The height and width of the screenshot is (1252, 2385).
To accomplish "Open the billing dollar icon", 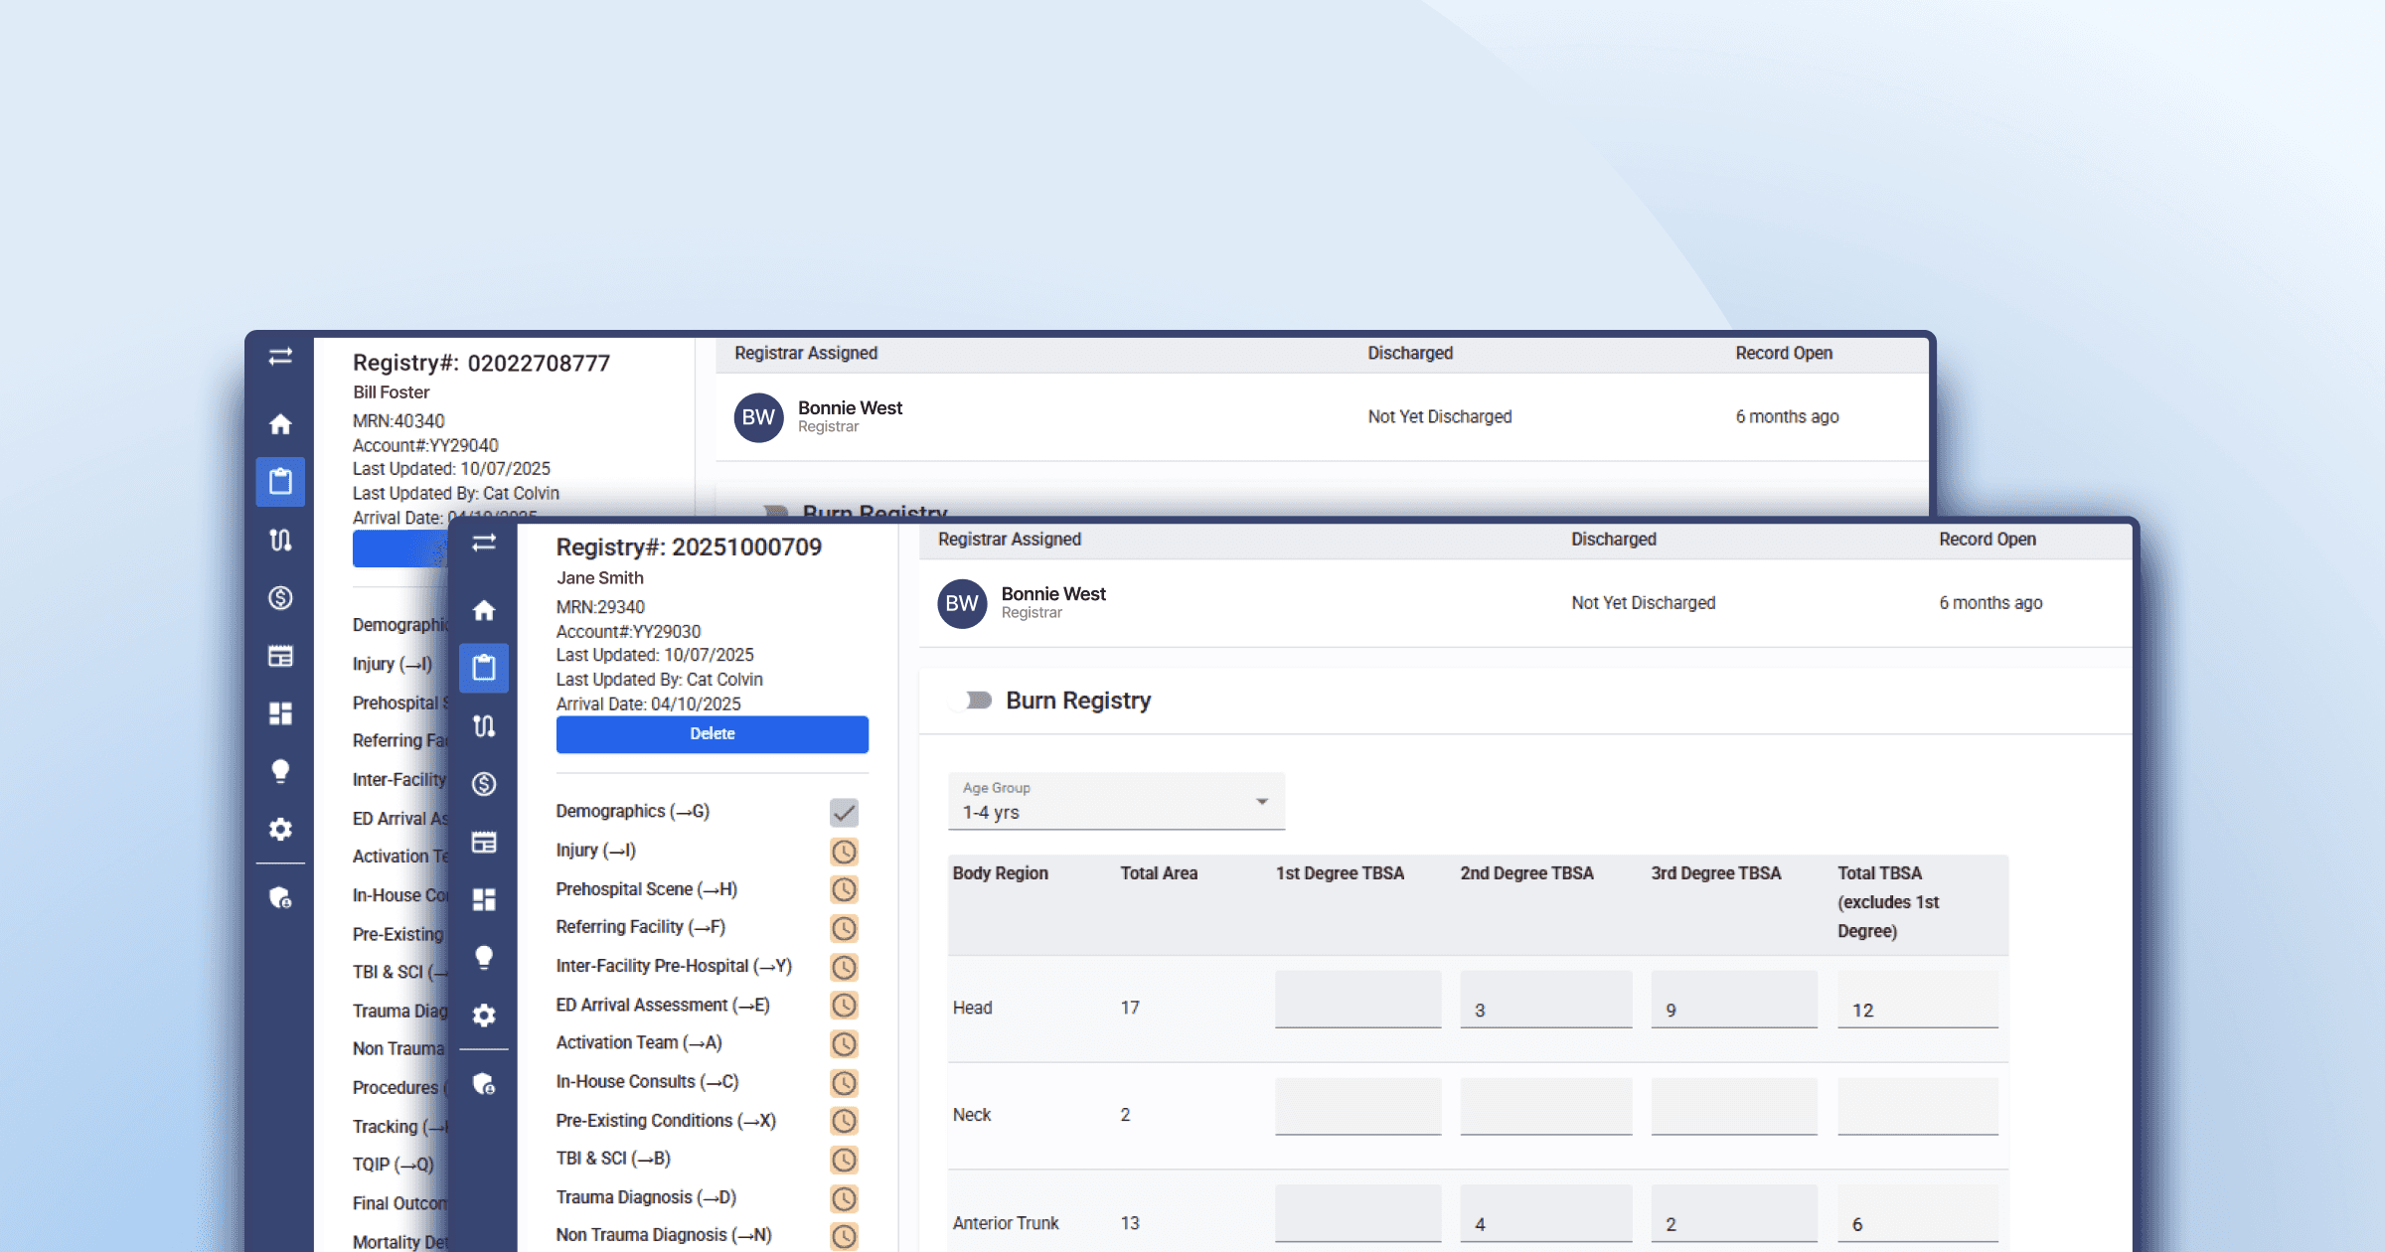I will click(485, 784).
